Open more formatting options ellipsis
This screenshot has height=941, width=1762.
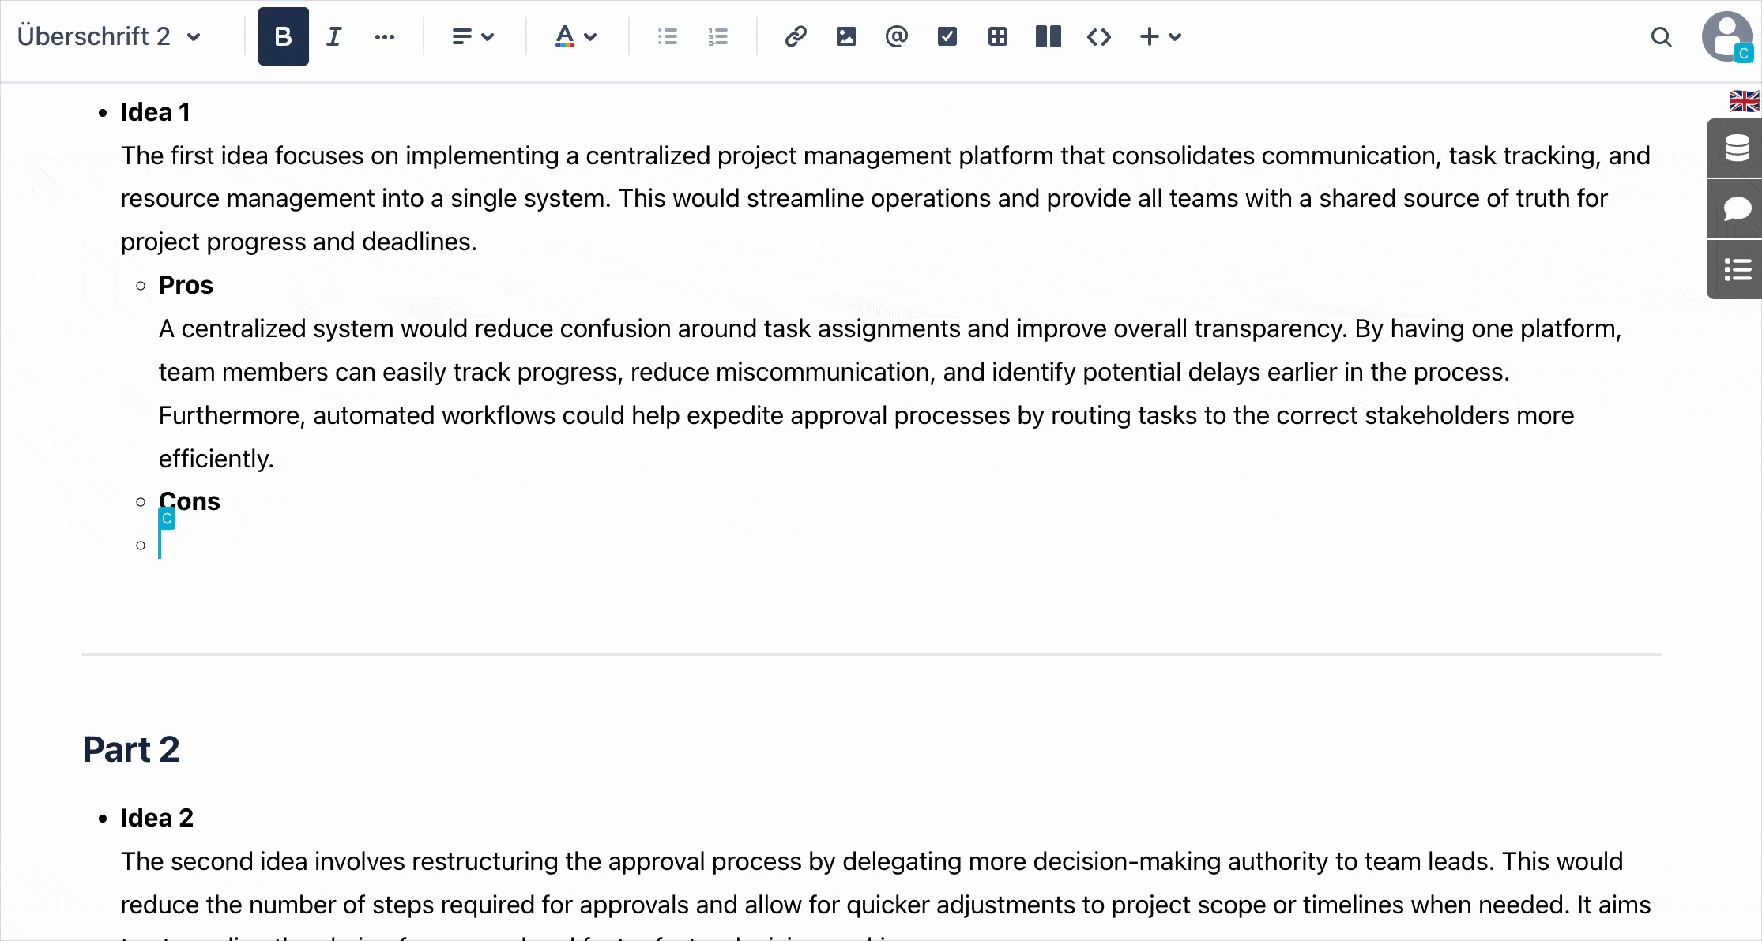coord(385,36)
